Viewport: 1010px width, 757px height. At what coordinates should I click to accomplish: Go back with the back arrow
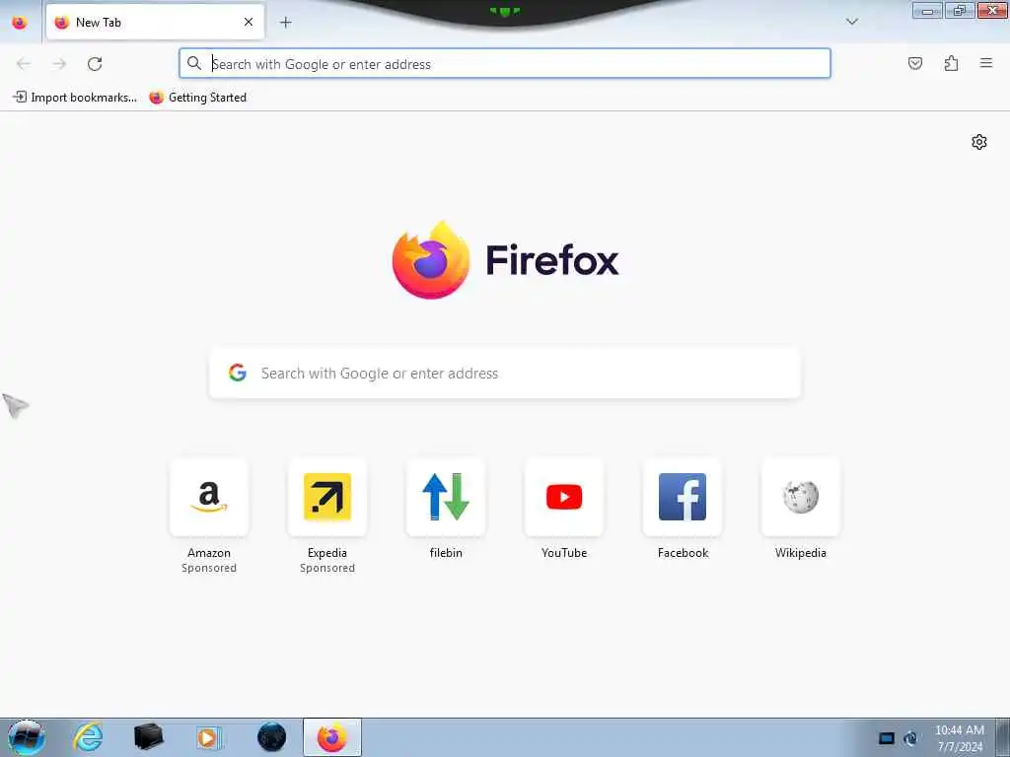[24, 64]
